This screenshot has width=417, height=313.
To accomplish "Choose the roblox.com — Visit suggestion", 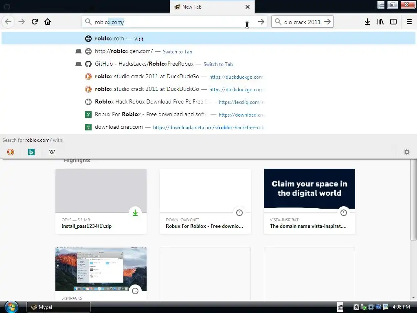I will click(x=208, y=39).
